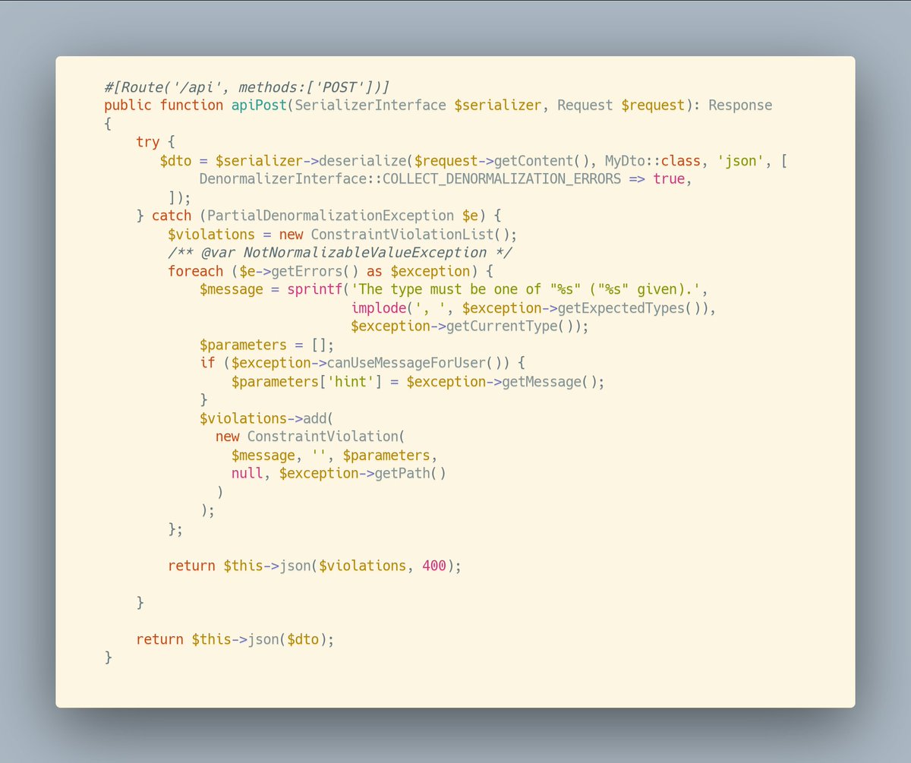This screenshot has width=911, height=763.
Task: Click the return $this->json($dto) line
Action: coord(235,639)
